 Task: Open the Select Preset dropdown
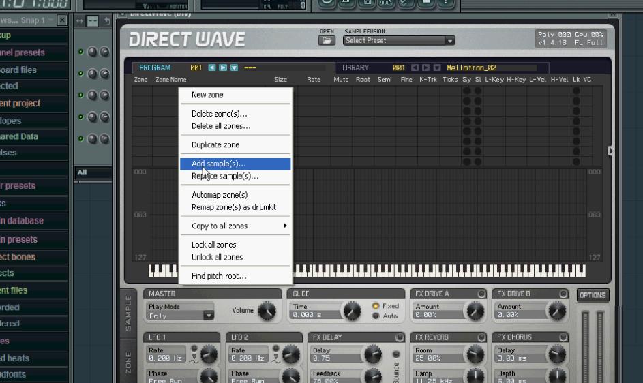tap(399, 41)
